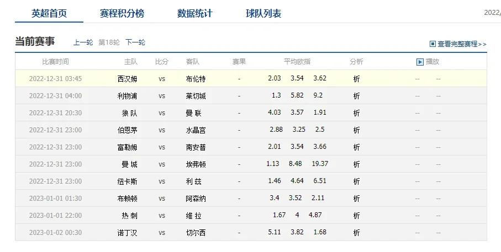
Task: Open the 英超首页 tab
Action: 49,13
